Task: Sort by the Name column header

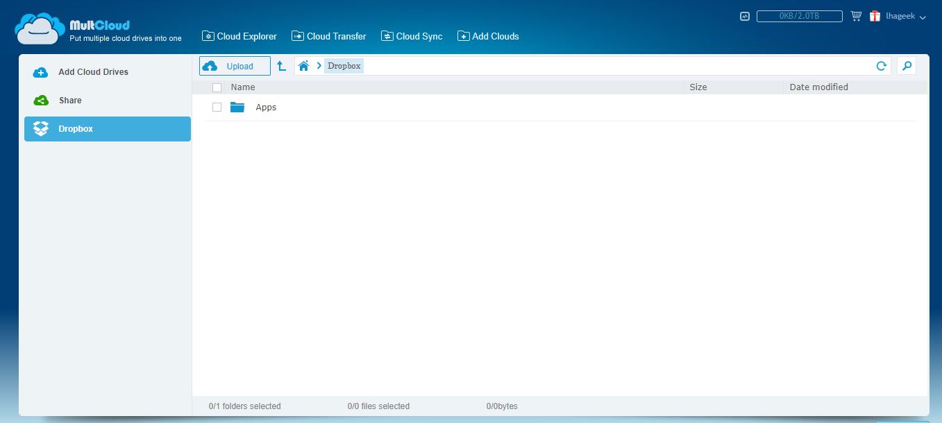Action: click(243, 87)
